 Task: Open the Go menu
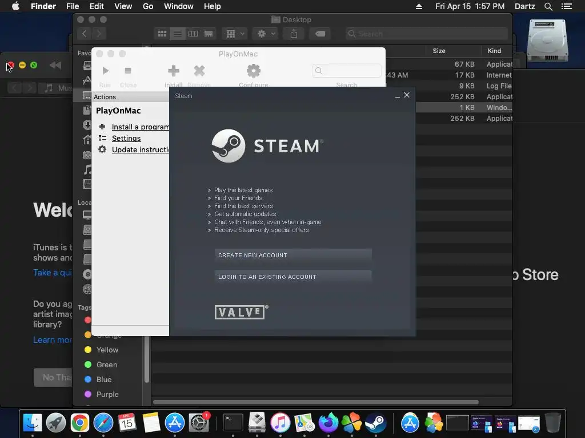tap(148, 6)
